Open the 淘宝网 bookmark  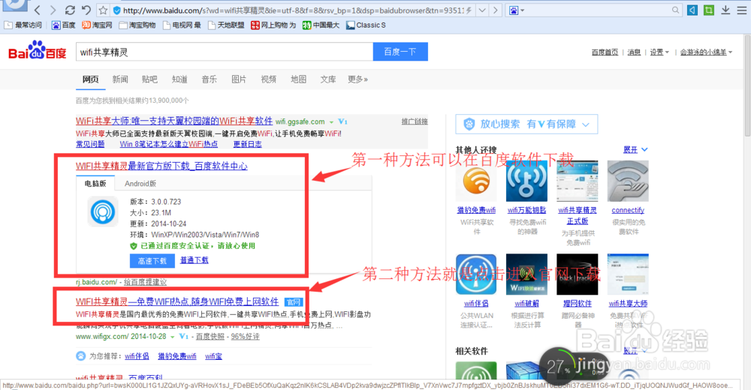click(x=97, y=25)
